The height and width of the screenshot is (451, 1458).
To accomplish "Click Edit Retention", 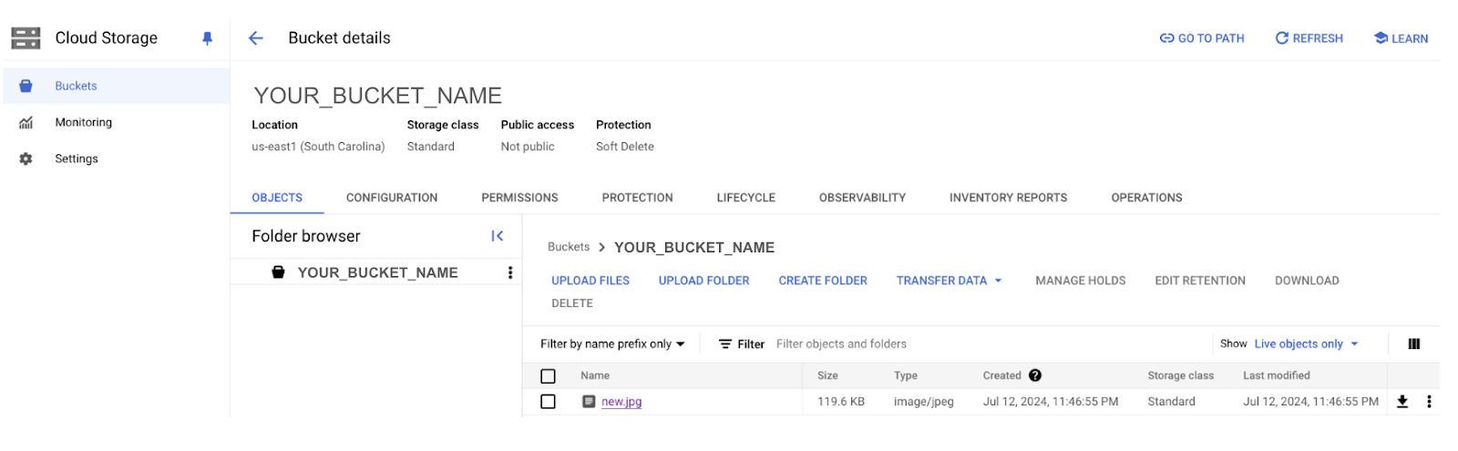I will [x=1200, y=281].
